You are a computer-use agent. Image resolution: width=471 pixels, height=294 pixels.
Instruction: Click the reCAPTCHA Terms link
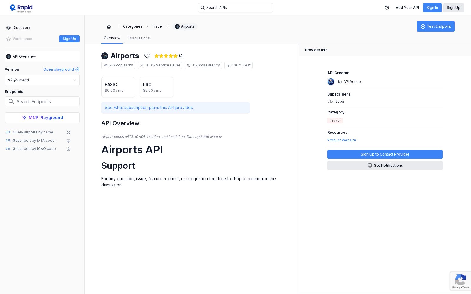coord(466,287)
